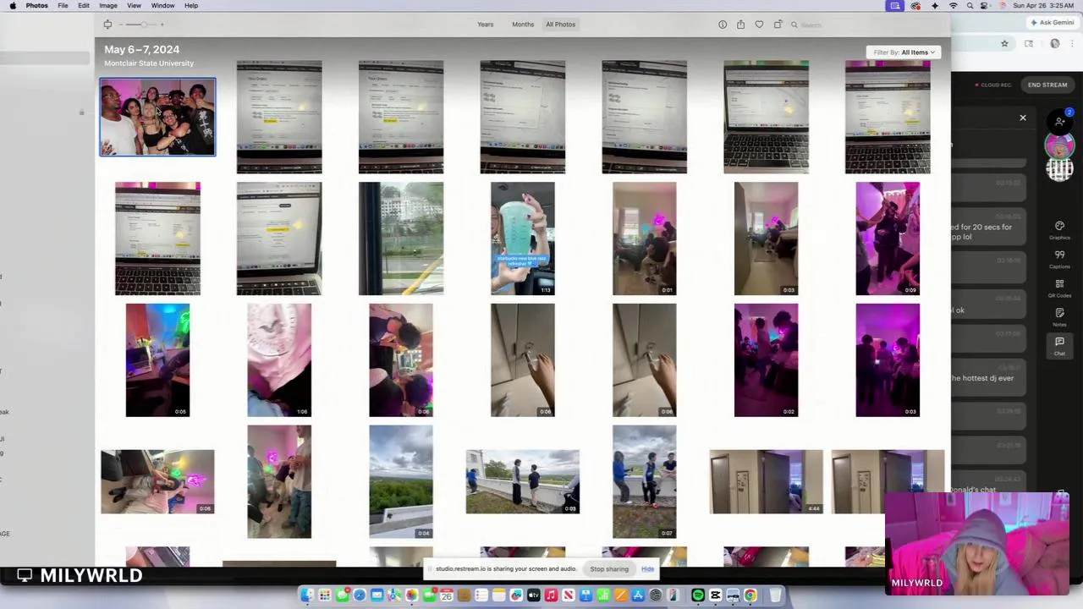1083x609 pixels.
Task: Open Chat panel in Restream
Action: 1059,345
